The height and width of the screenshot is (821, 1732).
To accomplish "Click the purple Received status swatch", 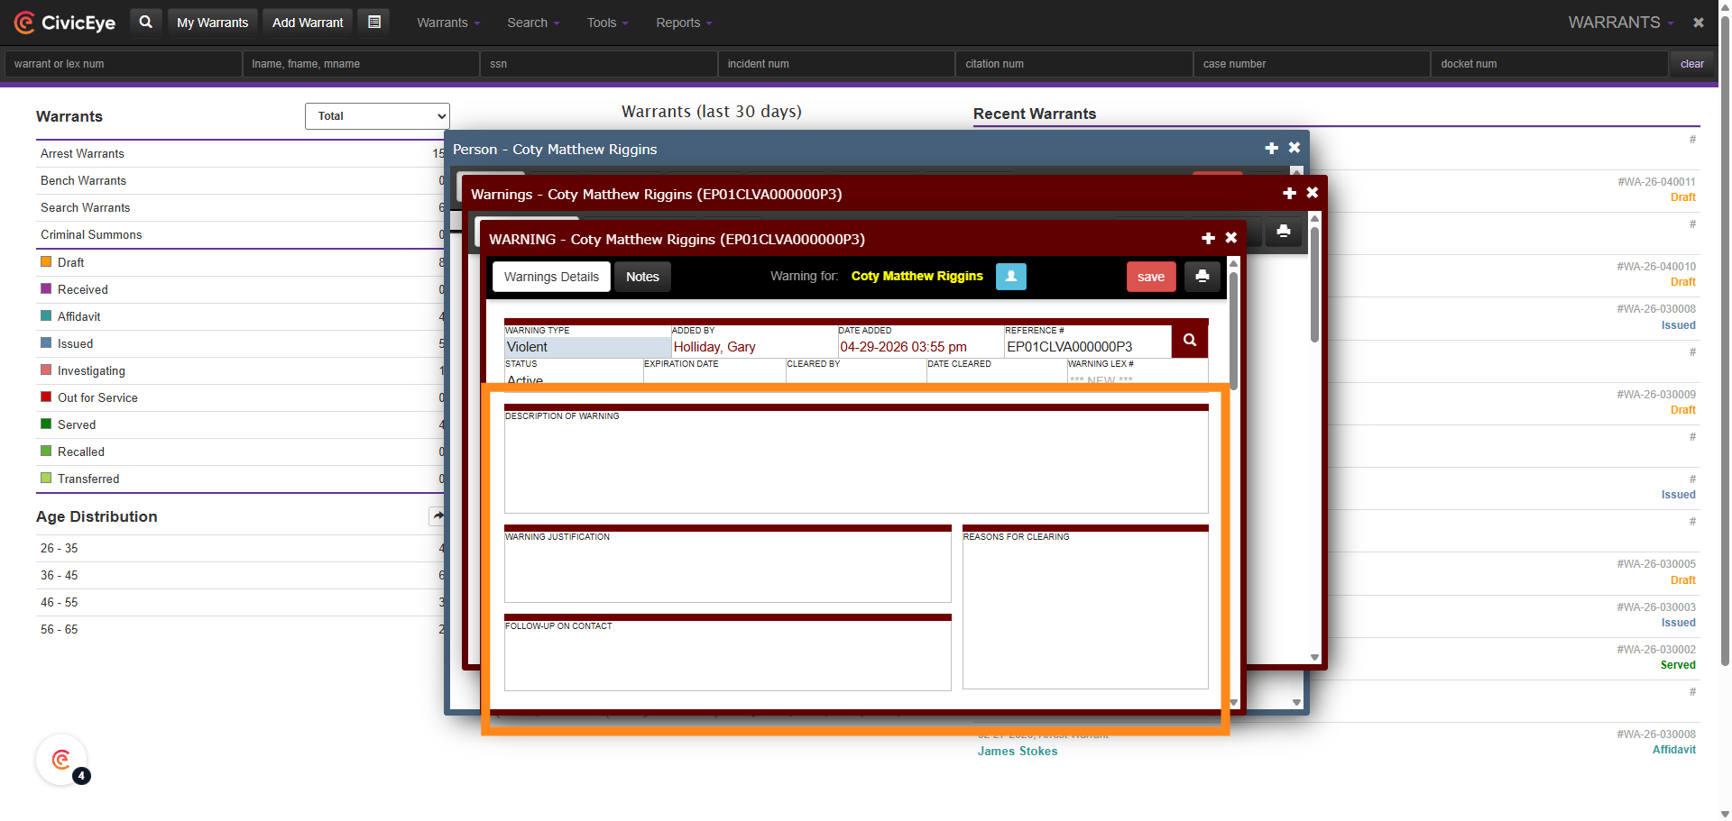I will [x=46, y=288].
